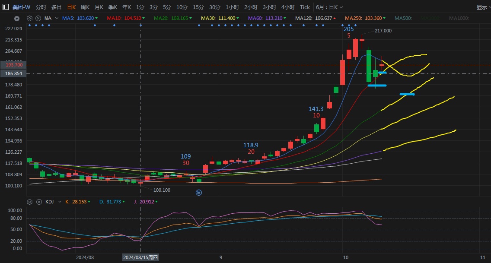Expand the MA indicator dropdown

point(56,18)
